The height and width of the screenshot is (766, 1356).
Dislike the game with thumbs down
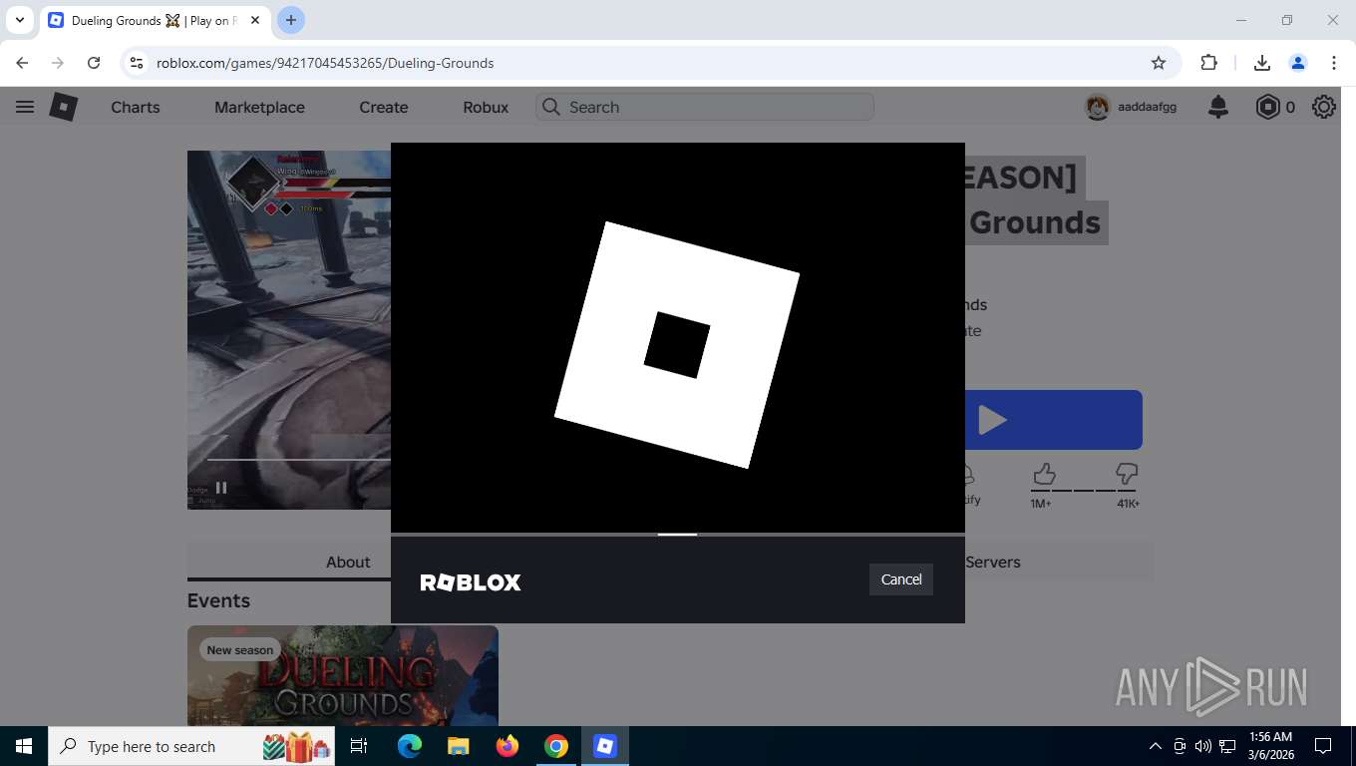(1127, 474)
